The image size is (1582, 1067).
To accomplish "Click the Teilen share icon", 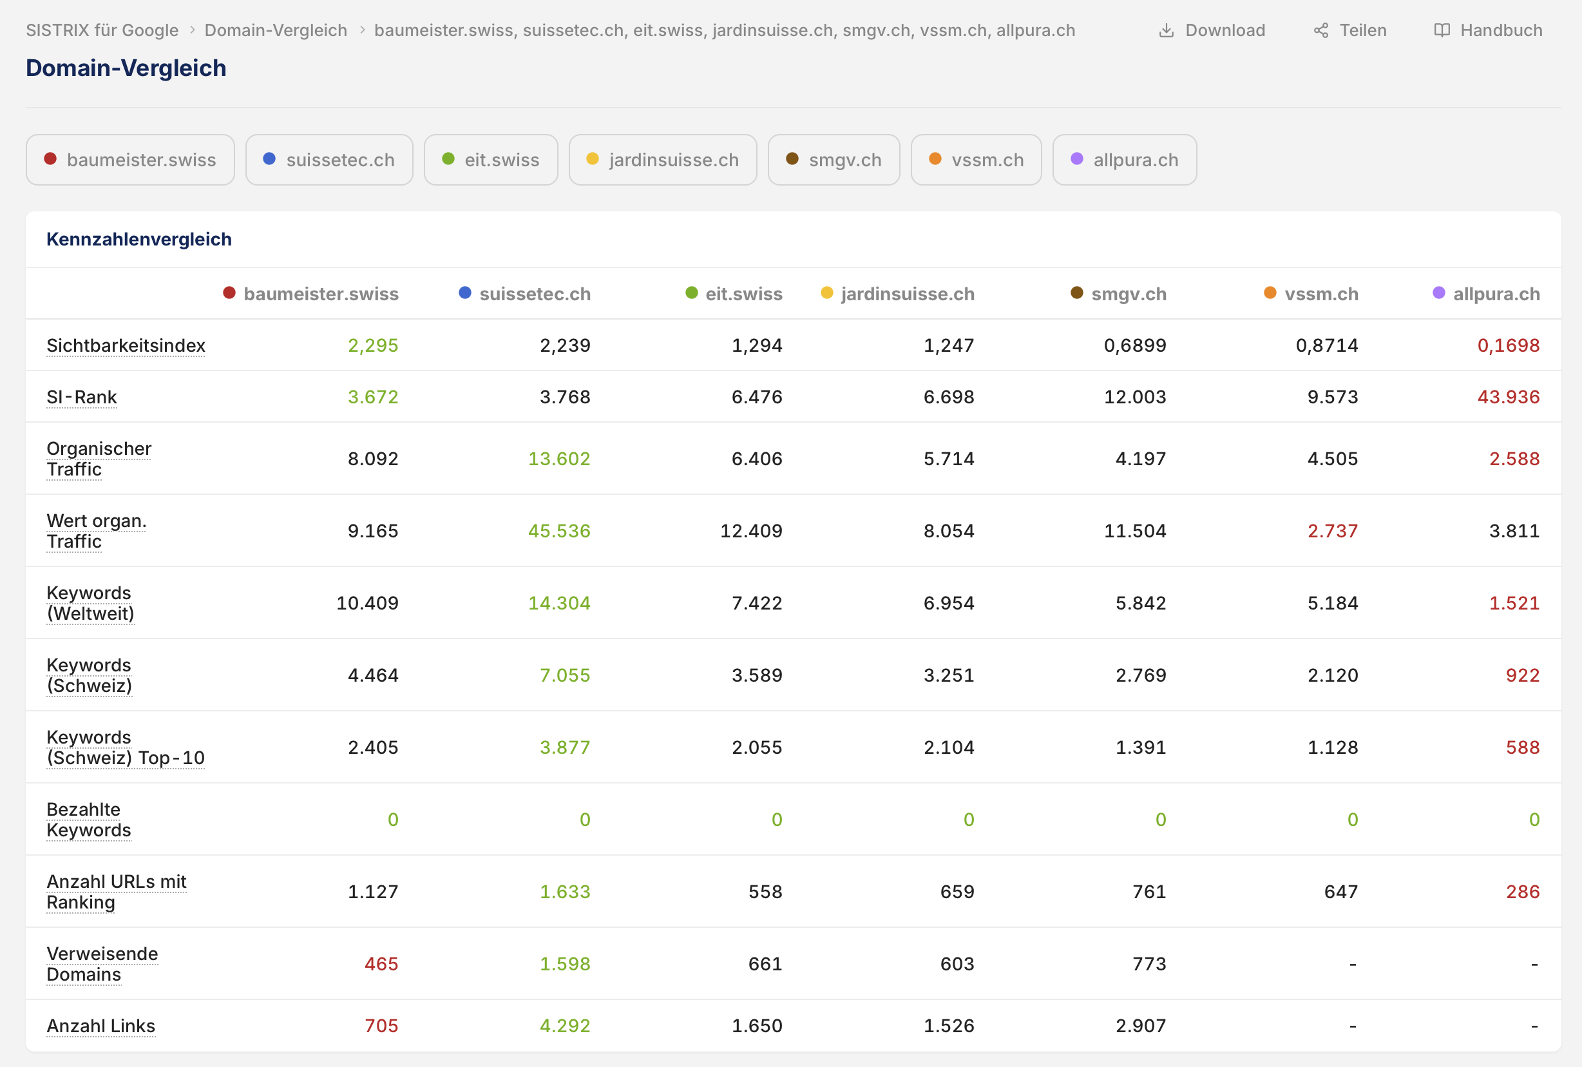I will [x=1321, y=31].
